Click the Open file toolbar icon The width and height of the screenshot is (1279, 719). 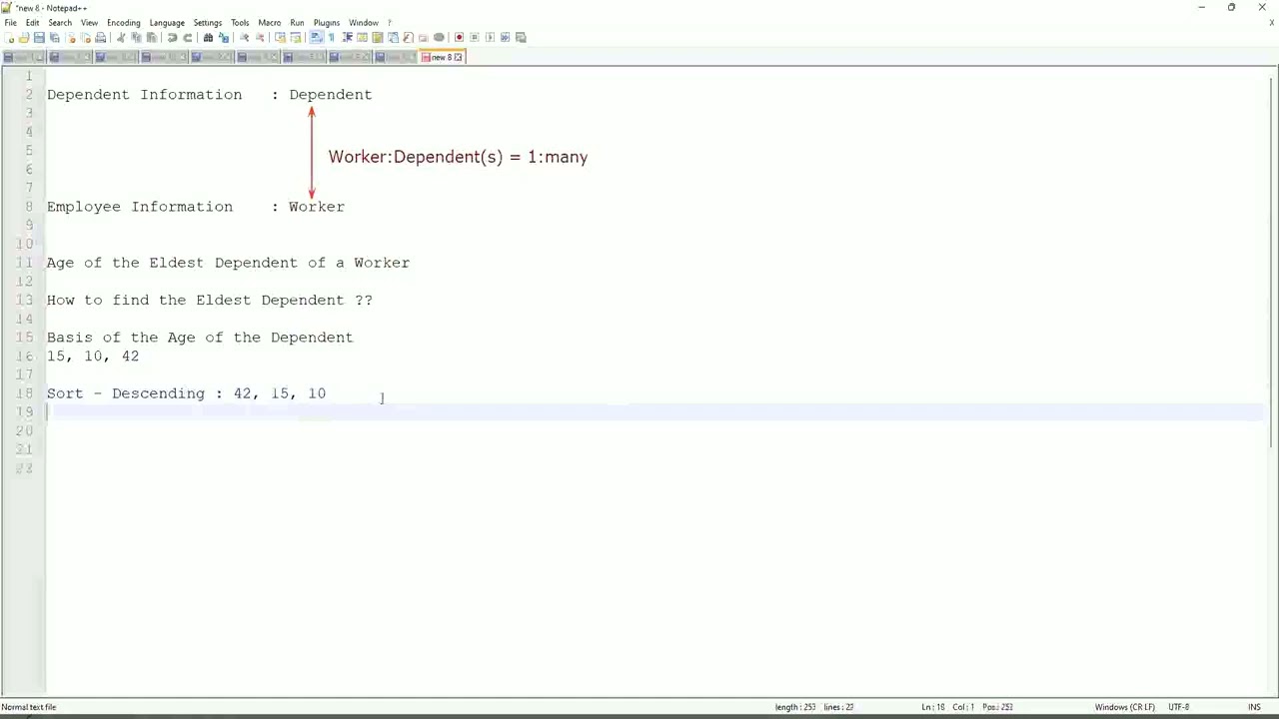tap(23, 37)
